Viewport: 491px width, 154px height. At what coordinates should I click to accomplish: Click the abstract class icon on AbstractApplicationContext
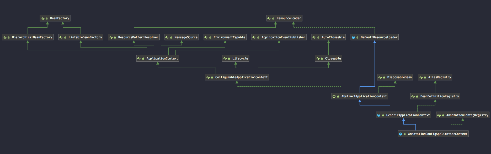pos(334,96)
